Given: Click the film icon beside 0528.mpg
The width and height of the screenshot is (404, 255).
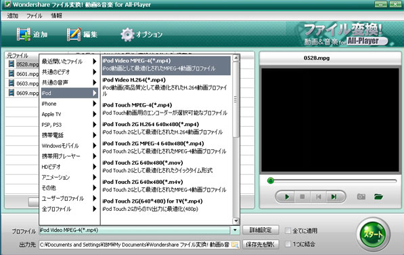Looking at the screenshot, I should [11, 64].
